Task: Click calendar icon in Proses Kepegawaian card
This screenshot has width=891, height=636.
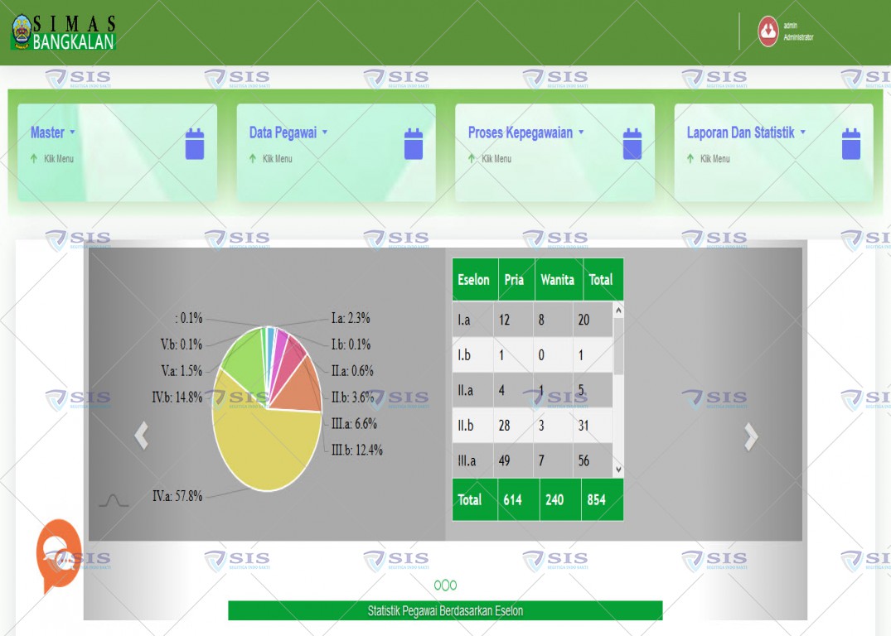Action: tap(632, 143)
